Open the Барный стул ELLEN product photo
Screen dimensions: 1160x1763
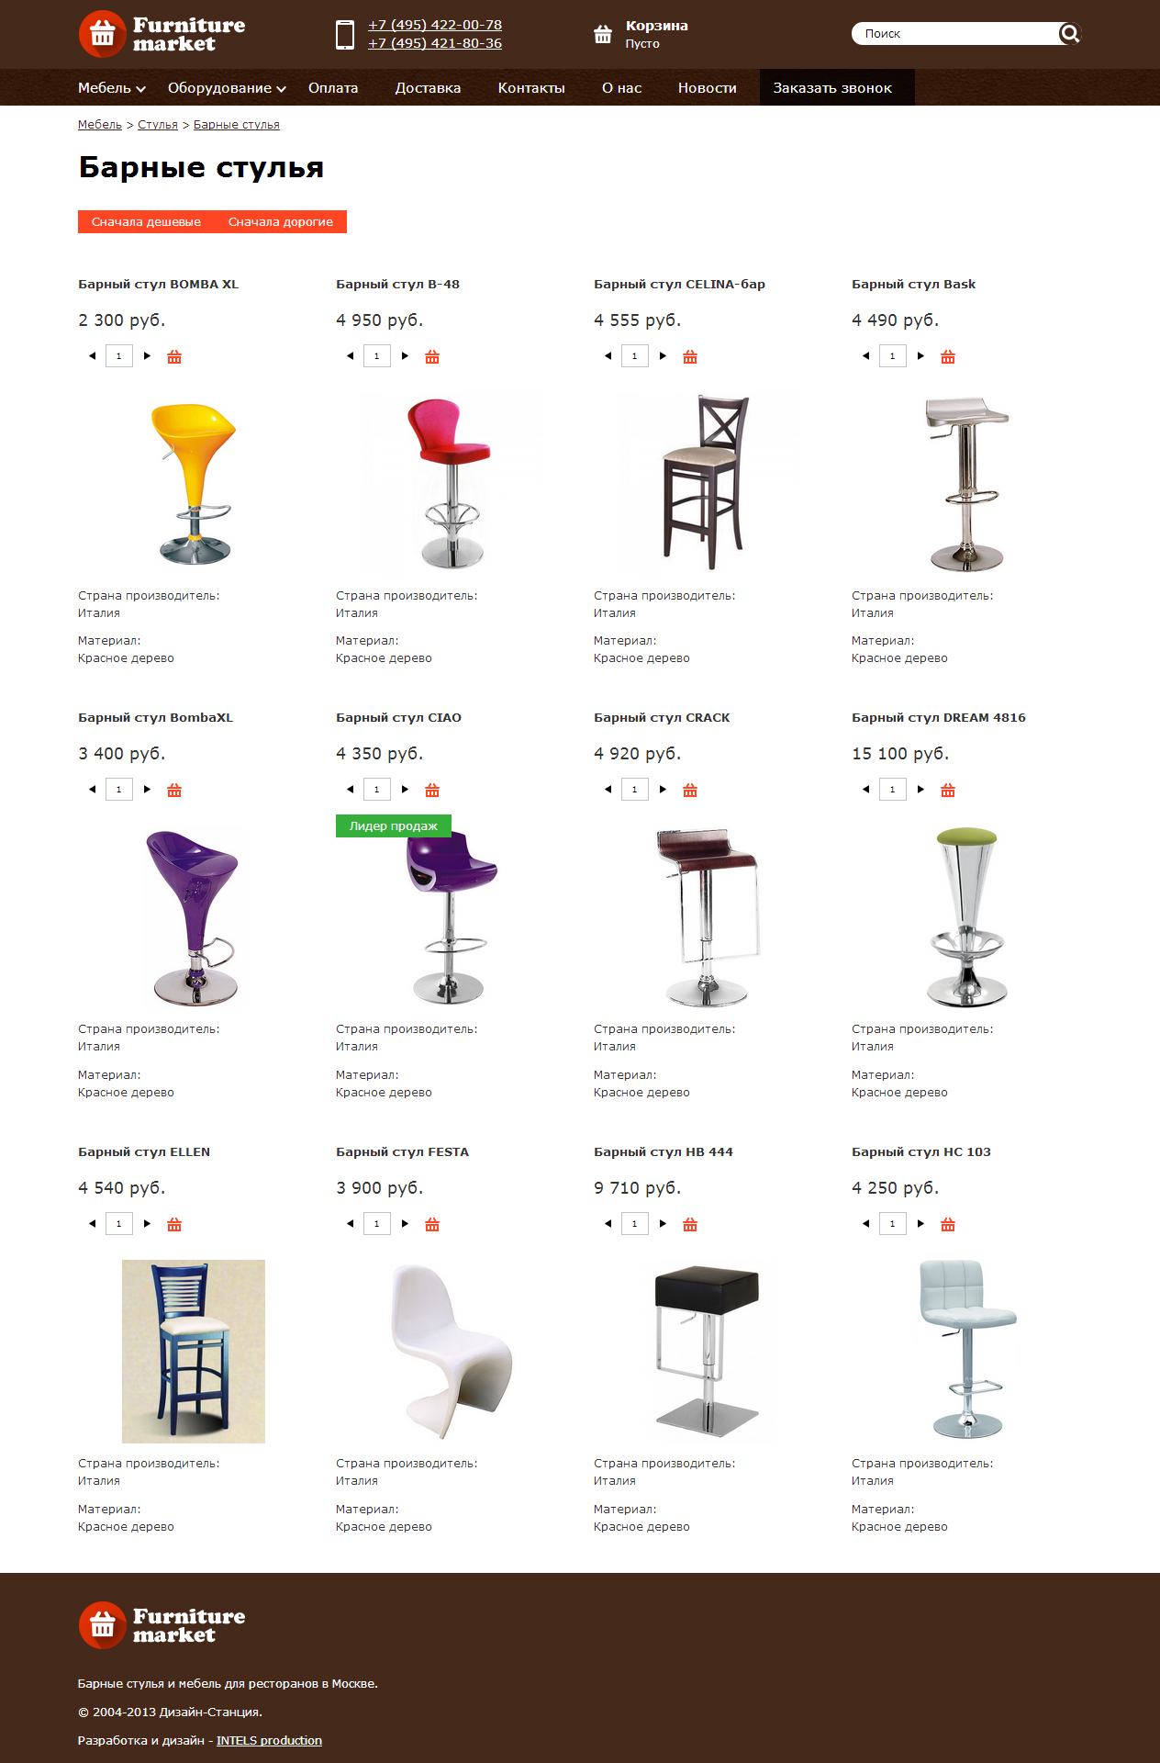tap(194, 1351)
